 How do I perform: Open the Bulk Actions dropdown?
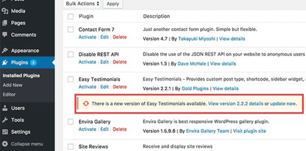(x=82, y=4)
